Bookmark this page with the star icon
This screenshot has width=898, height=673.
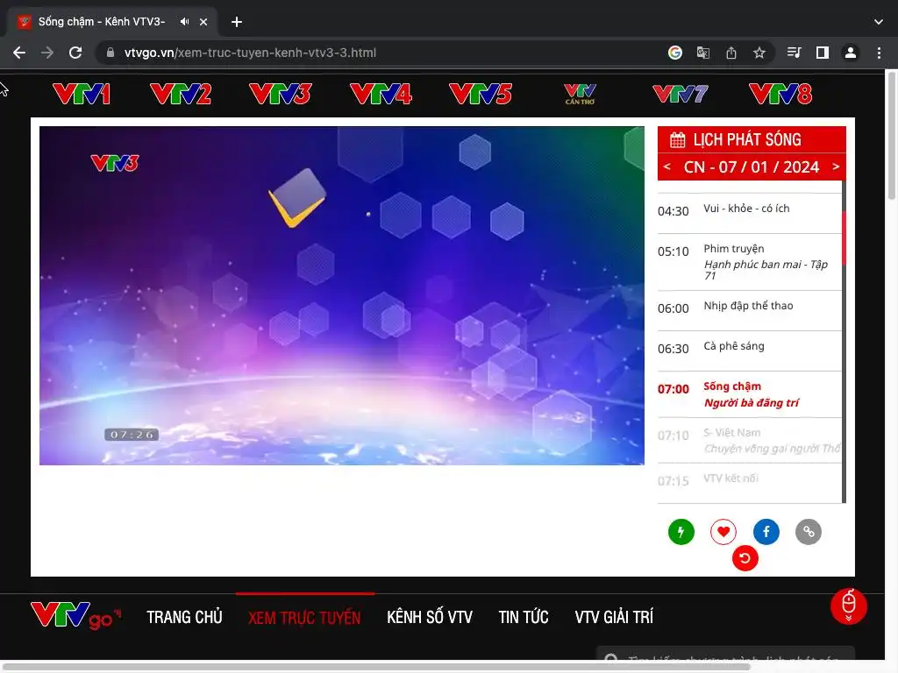pyautogui.click(x=759, y=53)
